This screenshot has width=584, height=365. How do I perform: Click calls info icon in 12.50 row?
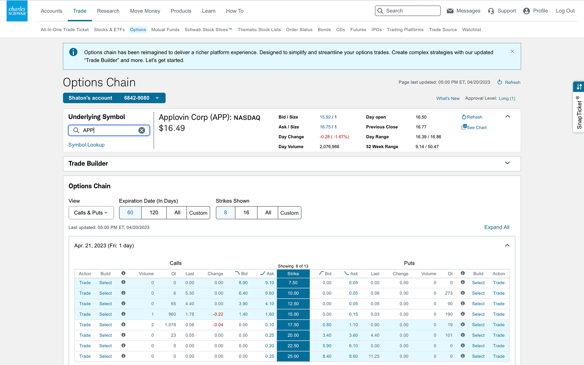[x=123, y=303]
